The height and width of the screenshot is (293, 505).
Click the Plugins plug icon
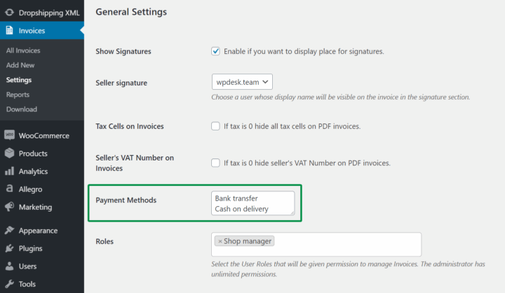tap(10, 248)
